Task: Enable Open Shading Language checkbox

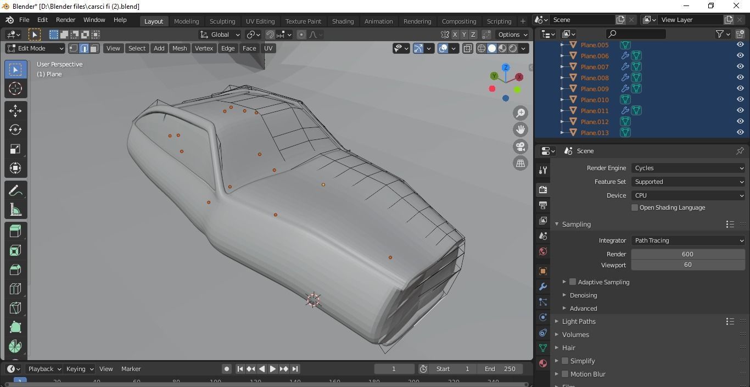Action: pos(635,207)
